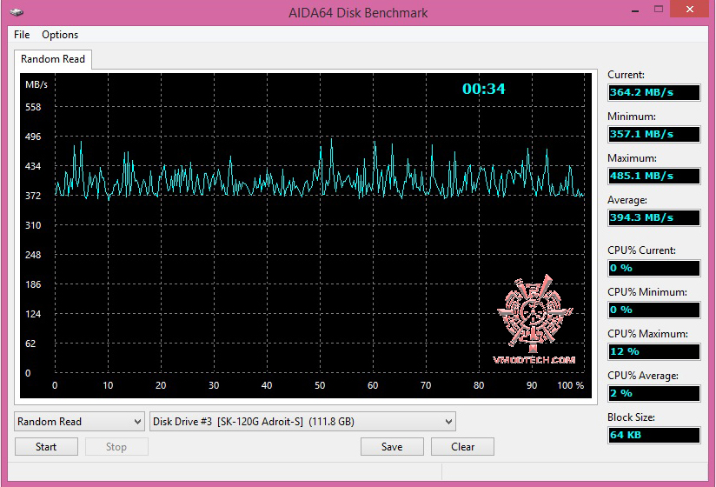Image resolution: width=716 pixels, height=487 pixels.
Task: Close the AIDA64 Disk Benchmark window
Action: click(x=689, y=10)
